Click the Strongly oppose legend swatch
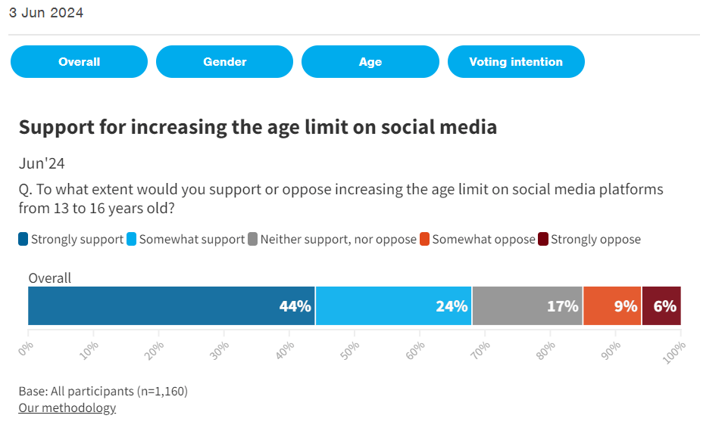 coord(543,240)
